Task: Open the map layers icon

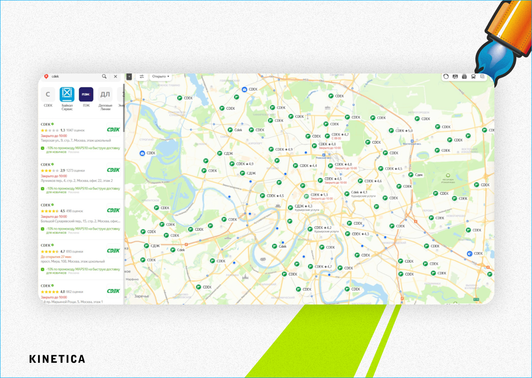Action: (x=483, y=76)
